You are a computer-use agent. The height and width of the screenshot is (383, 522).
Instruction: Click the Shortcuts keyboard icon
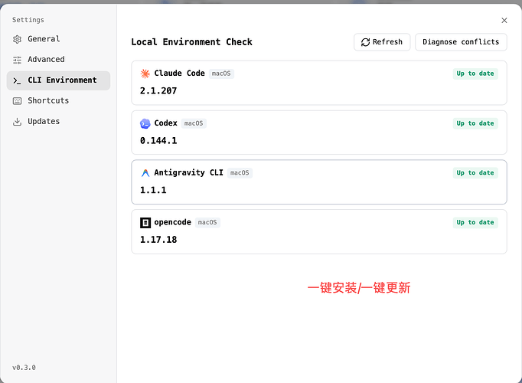point(17,101)
